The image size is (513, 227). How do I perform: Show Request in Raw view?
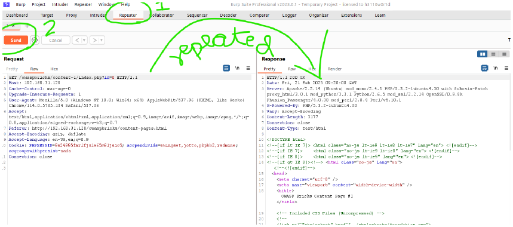(x=34, y=69)
